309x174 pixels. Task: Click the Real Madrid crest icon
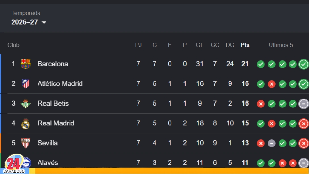pos(26,123)
